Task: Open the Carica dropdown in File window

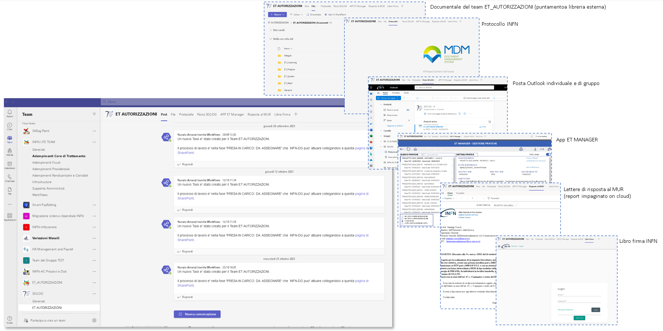Action: point(297,15)
